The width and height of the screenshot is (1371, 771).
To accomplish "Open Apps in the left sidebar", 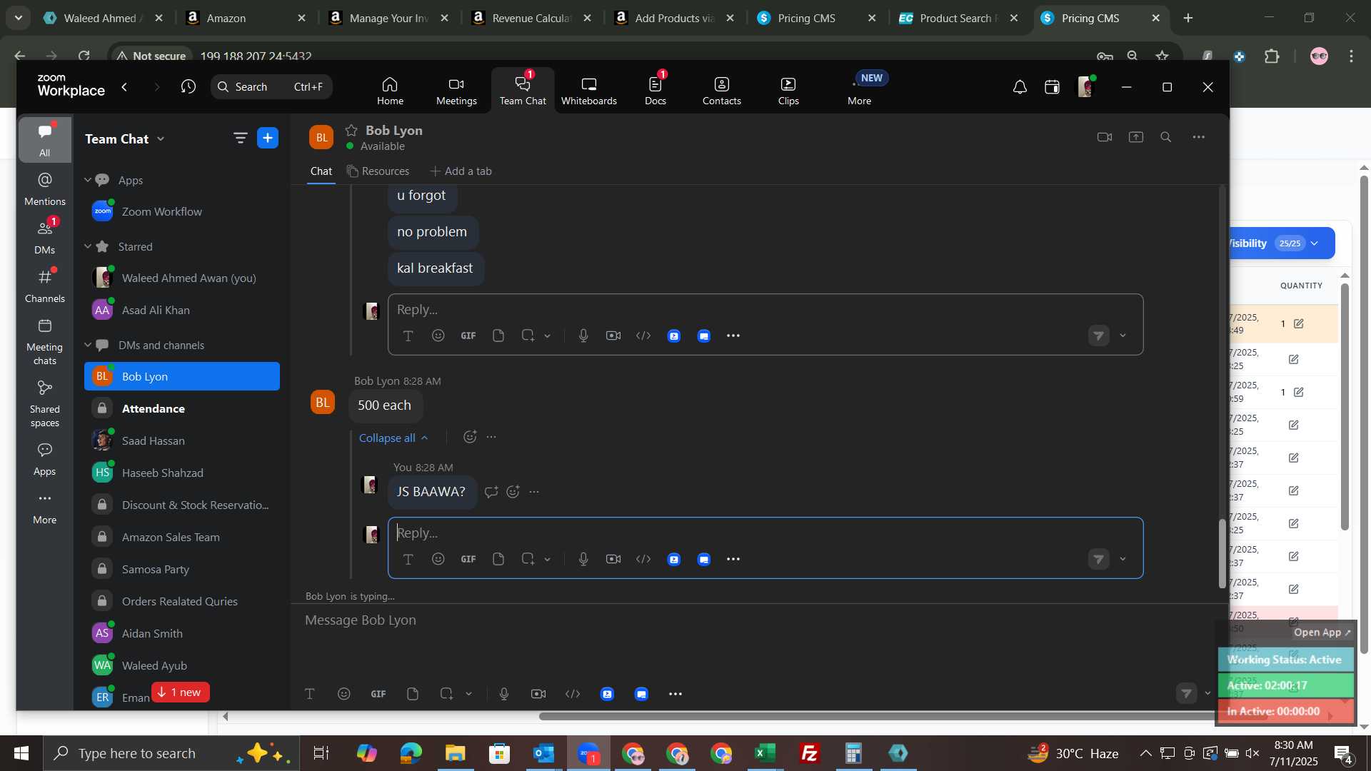I will point(44,459).
